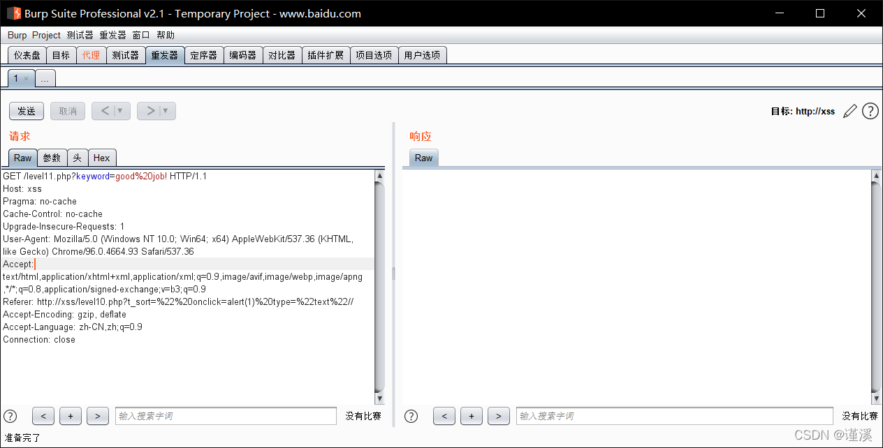
Task: Go to previous match in request search
Action: point(43,416)
